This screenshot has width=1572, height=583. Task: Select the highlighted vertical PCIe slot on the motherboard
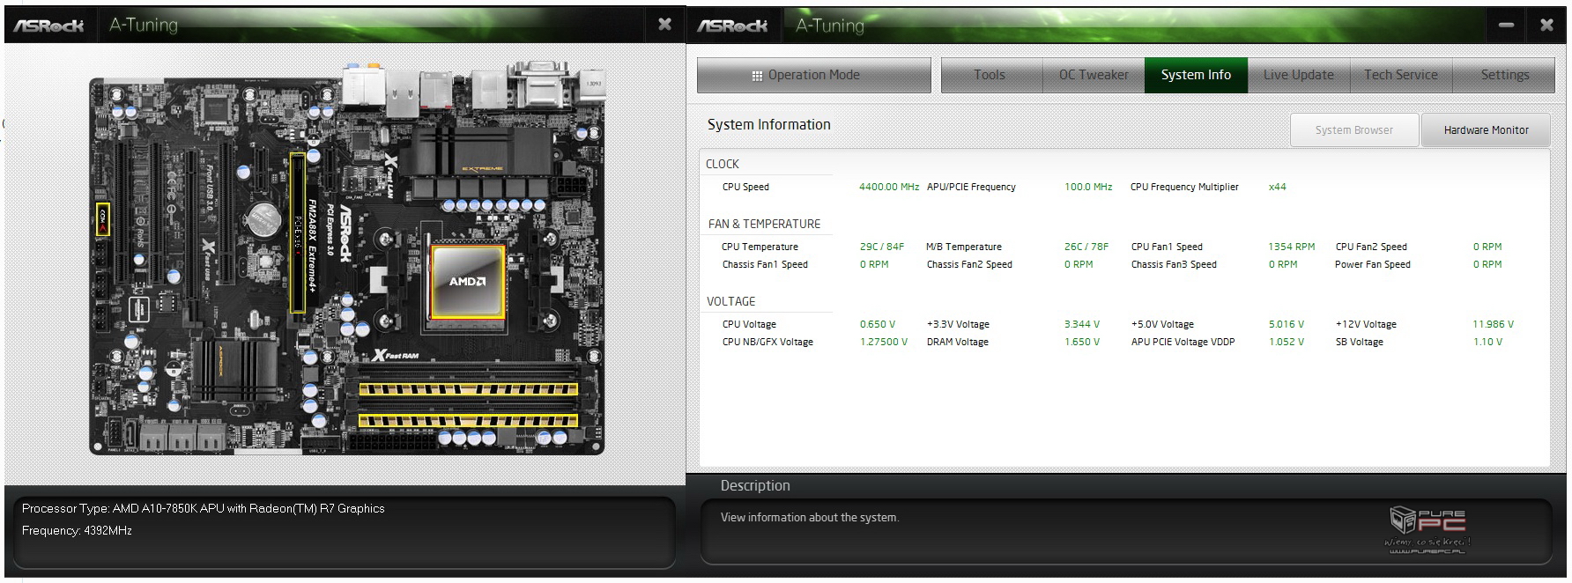click(x=298, y=232)
